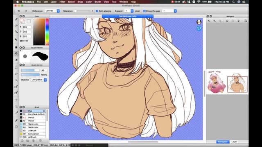Select the Fill square tool
262x147 pixels.
[16, 47]
